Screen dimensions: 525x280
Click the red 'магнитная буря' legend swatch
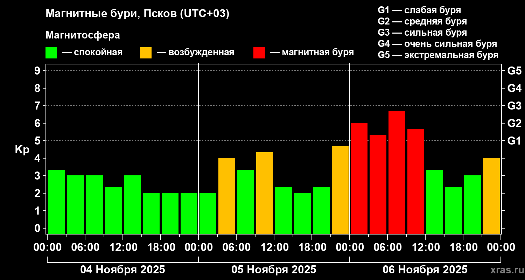pos(259,53)
